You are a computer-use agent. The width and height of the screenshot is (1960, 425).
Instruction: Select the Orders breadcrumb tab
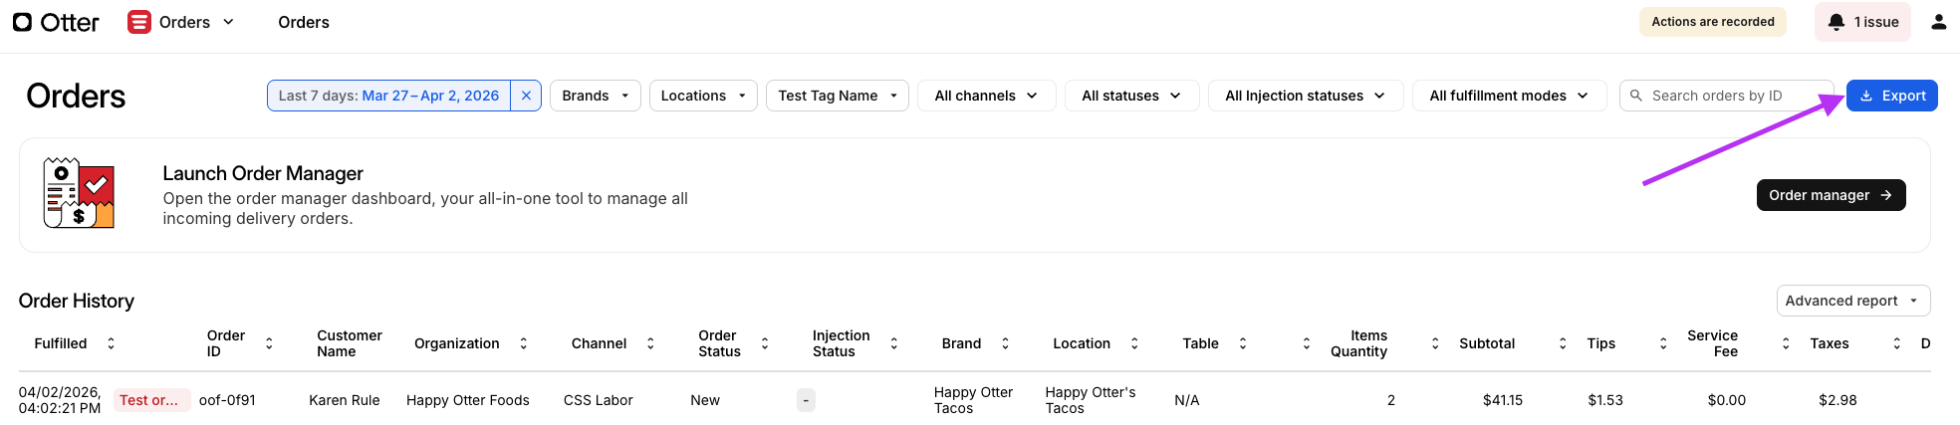304,22
